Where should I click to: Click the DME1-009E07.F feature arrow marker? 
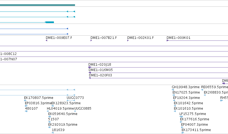tap(47, 40)
